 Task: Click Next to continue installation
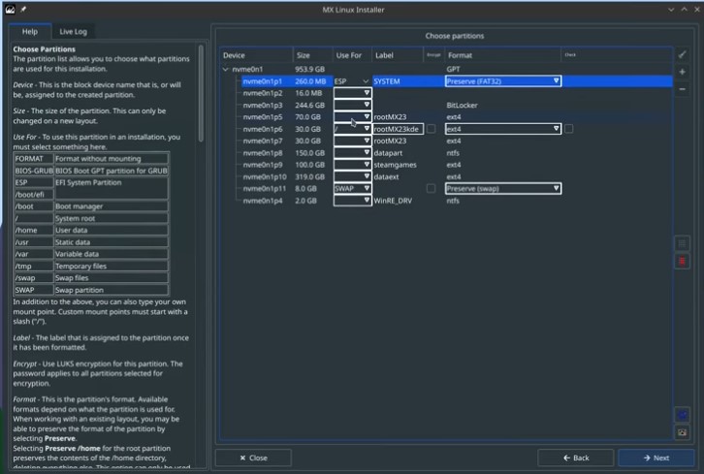(x=656, y=458)
